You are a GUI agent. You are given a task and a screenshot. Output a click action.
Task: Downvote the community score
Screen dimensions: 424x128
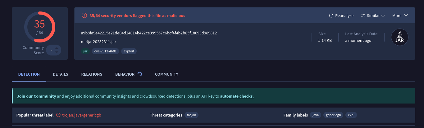pyautogui.click(x=57, y=52)
